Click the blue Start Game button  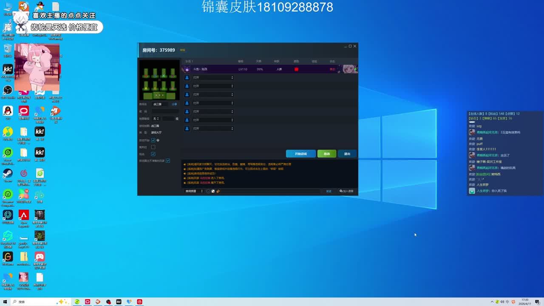point(300,154)
